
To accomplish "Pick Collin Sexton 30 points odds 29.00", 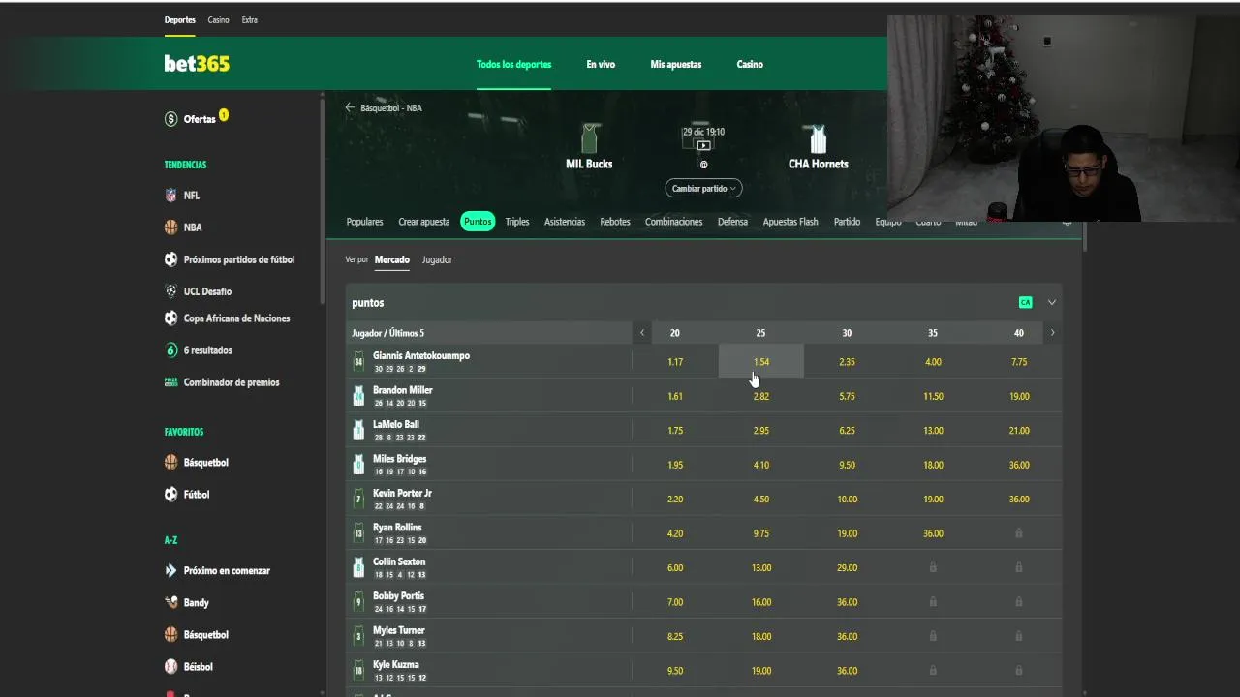I will point(847,568).
